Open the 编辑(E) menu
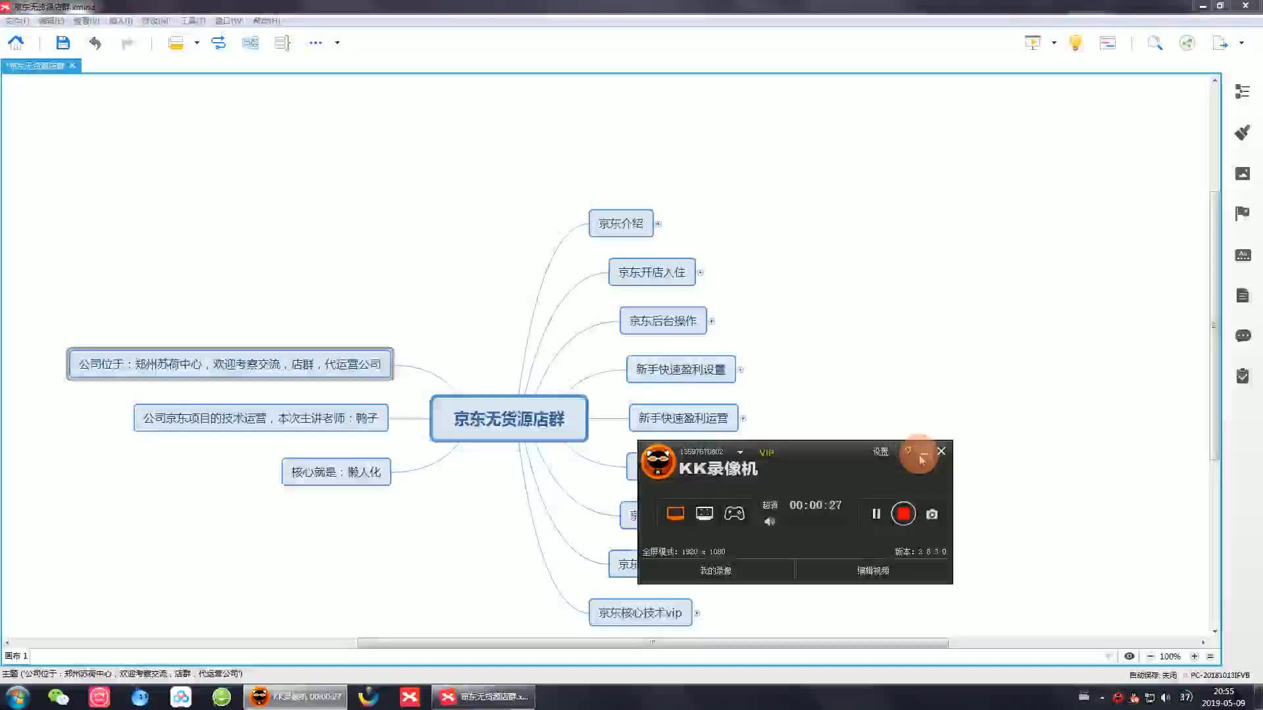The image size is (1263, 710). pos(51,21)
